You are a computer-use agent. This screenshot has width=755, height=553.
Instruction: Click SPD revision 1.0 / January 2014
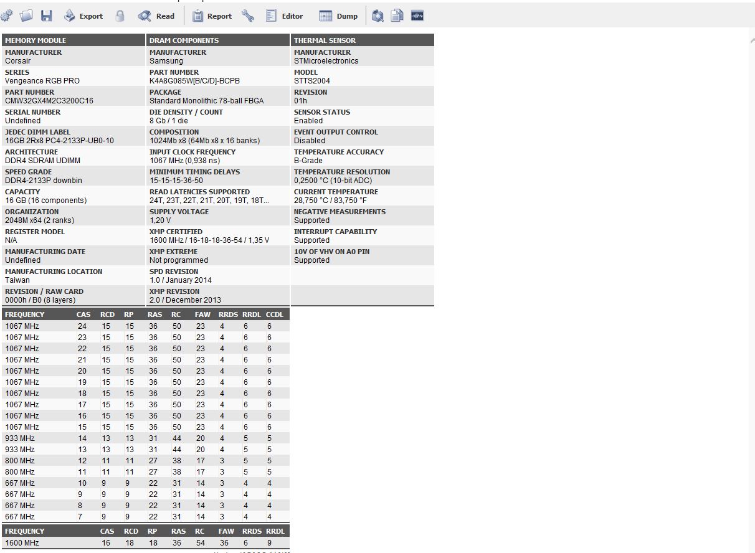[x=181, y=280]
